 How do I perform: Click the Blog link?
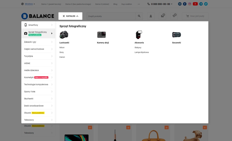tap(115, 4)
